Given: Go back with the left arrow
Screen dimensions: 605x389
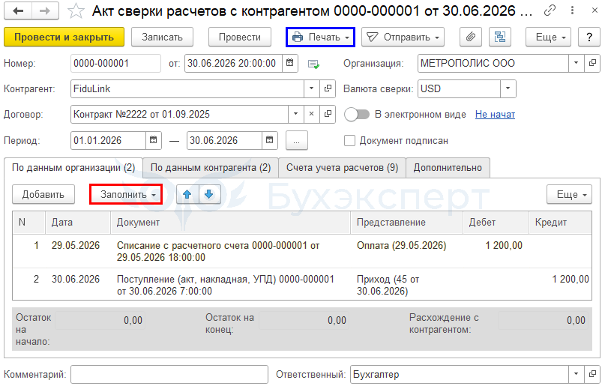Looking at the screenshot, I should pos(18,10).
